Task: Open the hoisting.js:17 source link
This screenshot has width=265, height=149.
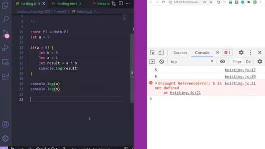Action: coord(240,70)
